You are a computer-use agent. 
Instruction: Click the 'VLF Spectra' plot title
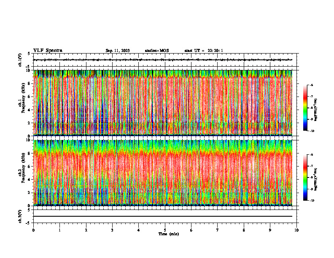coord(48,51)
